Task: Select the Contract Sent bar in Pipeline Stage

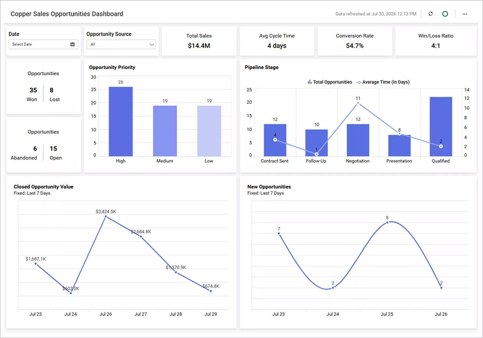Action: [275, 140]
